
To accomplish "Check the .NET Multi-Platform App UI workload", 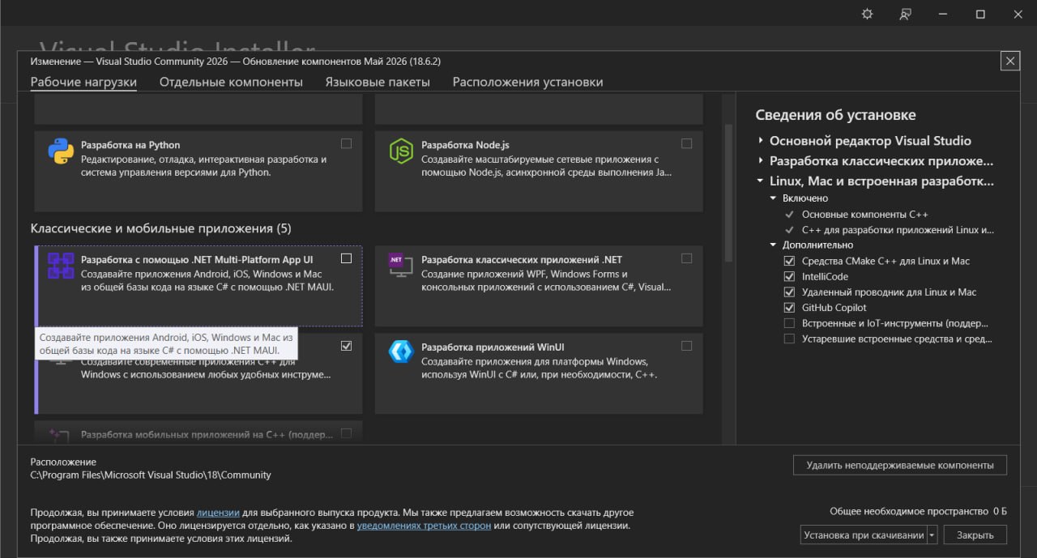I will click(347, 258).
